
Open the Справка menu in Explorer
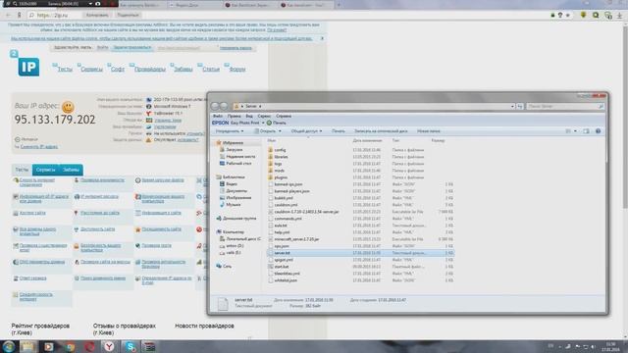coord(284,116)
